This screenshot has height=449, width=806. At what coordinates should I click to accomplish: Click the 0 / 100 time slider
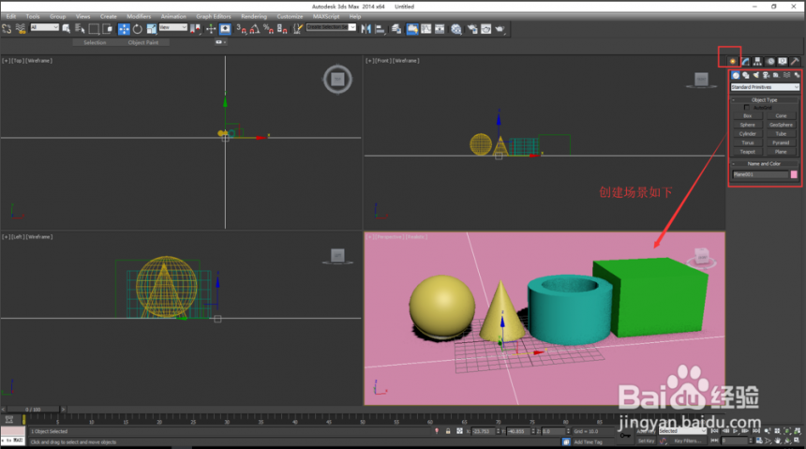(x=33, y=410)
